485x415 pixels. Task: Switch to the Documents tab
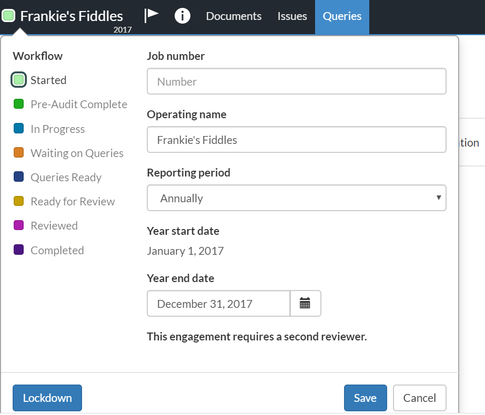(x=234, y=16)
